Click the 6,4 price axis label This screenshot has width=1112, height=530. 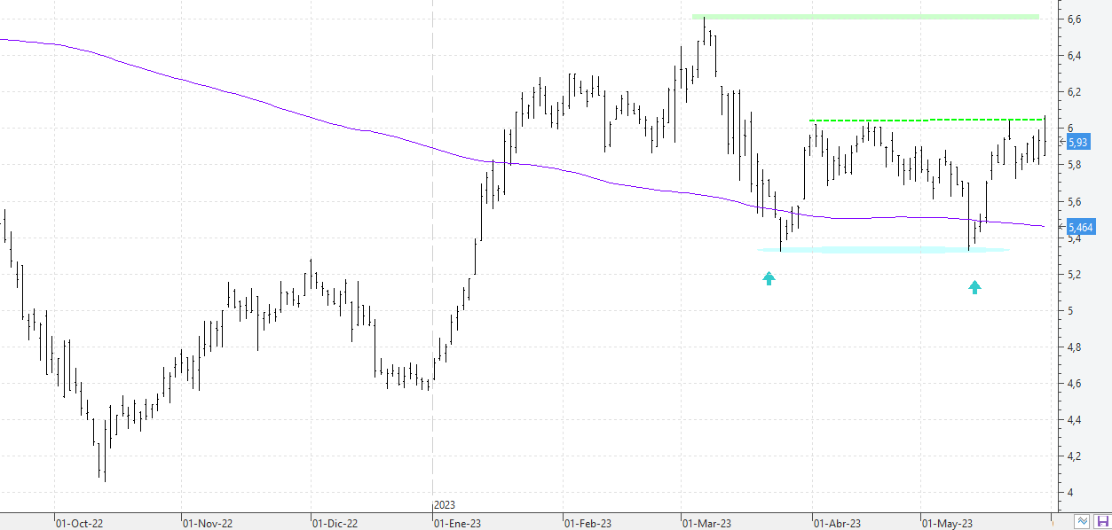click(x=1074, y=56)
